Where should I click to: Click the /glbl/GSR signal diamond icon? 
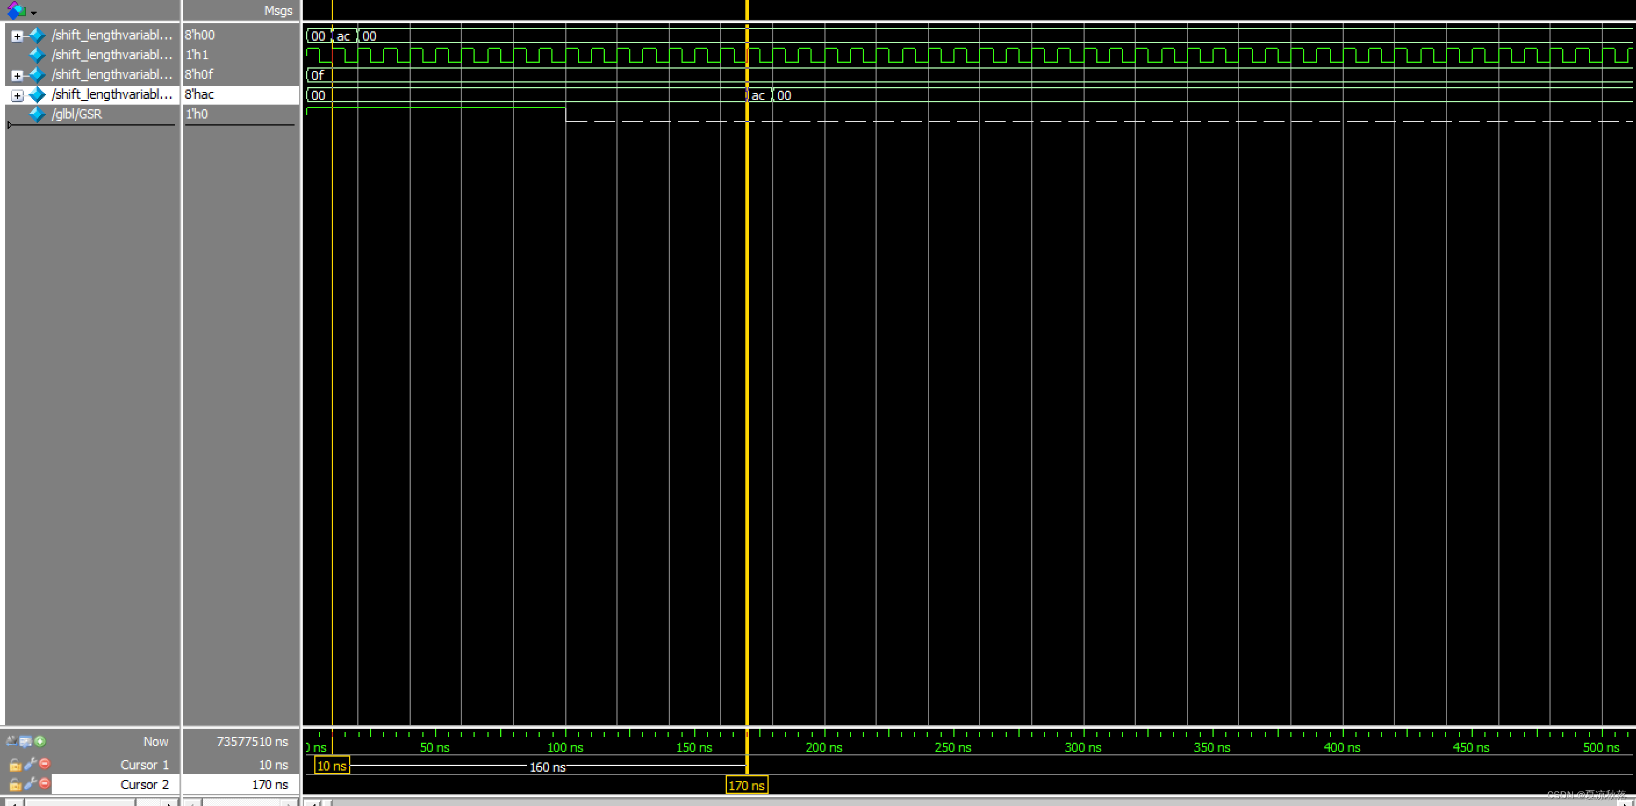tap(37, 114)
